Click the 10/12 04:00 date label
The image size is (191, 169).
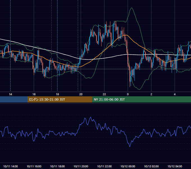click(175, 166)
